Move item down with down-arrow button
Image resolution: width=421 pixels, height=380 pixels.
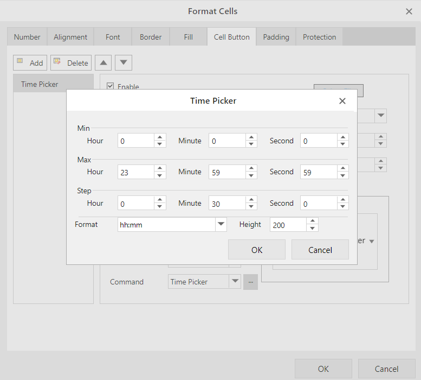tap(124, 63)
